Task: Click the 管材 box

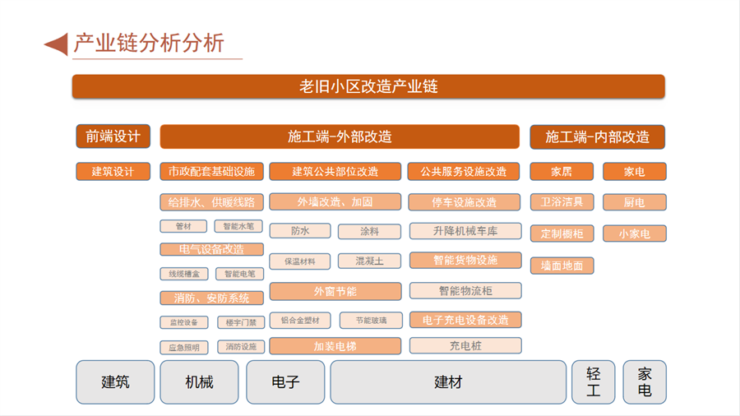Action: [x=183, y=226]
